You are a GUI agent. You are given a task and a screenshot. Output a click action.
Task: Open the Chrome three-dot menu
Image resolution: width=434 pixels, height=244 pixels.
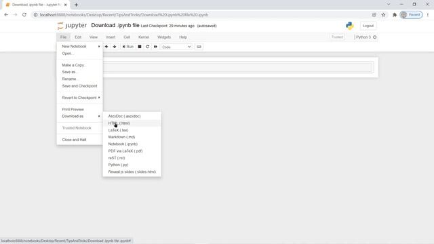coord(428,15)
